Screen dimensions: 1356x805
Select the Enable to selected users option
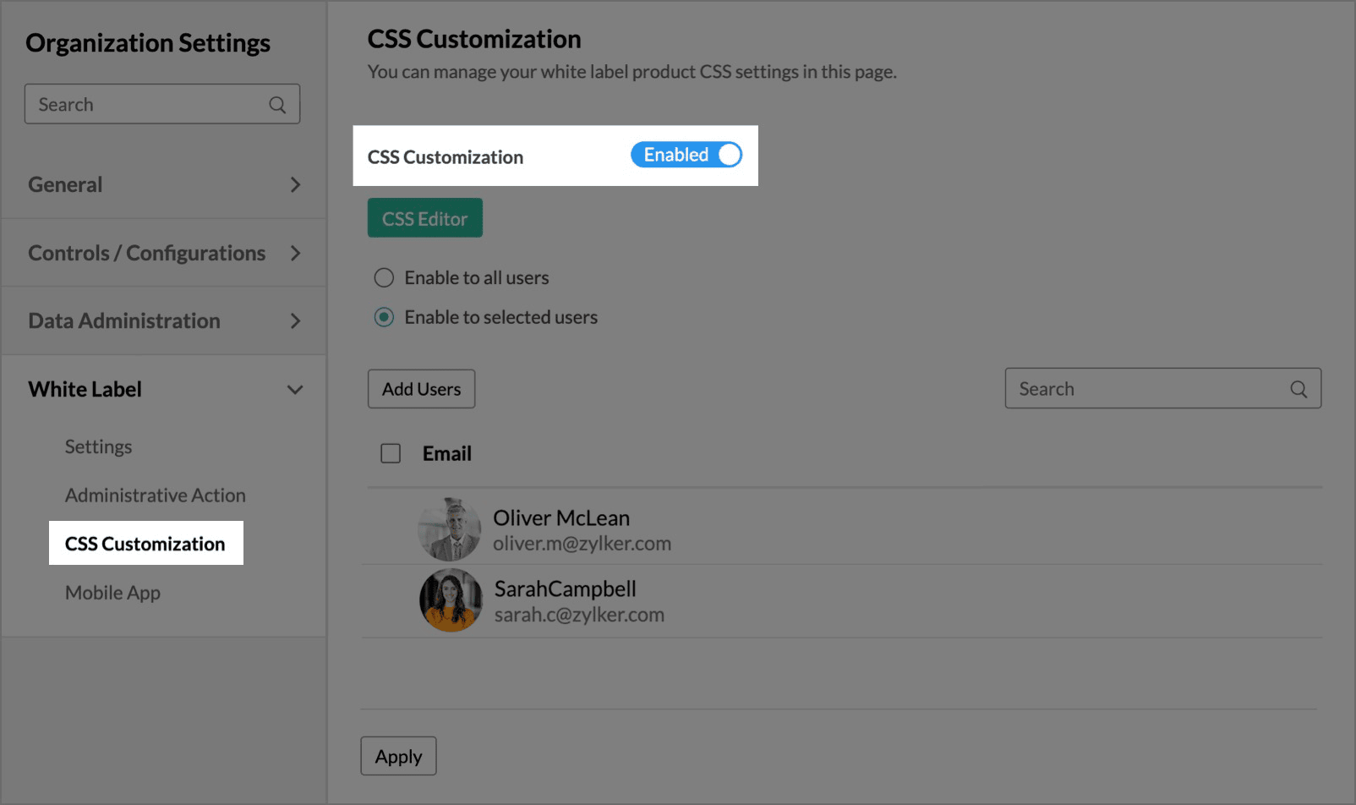pyautogui.click(x=385, y=317)
